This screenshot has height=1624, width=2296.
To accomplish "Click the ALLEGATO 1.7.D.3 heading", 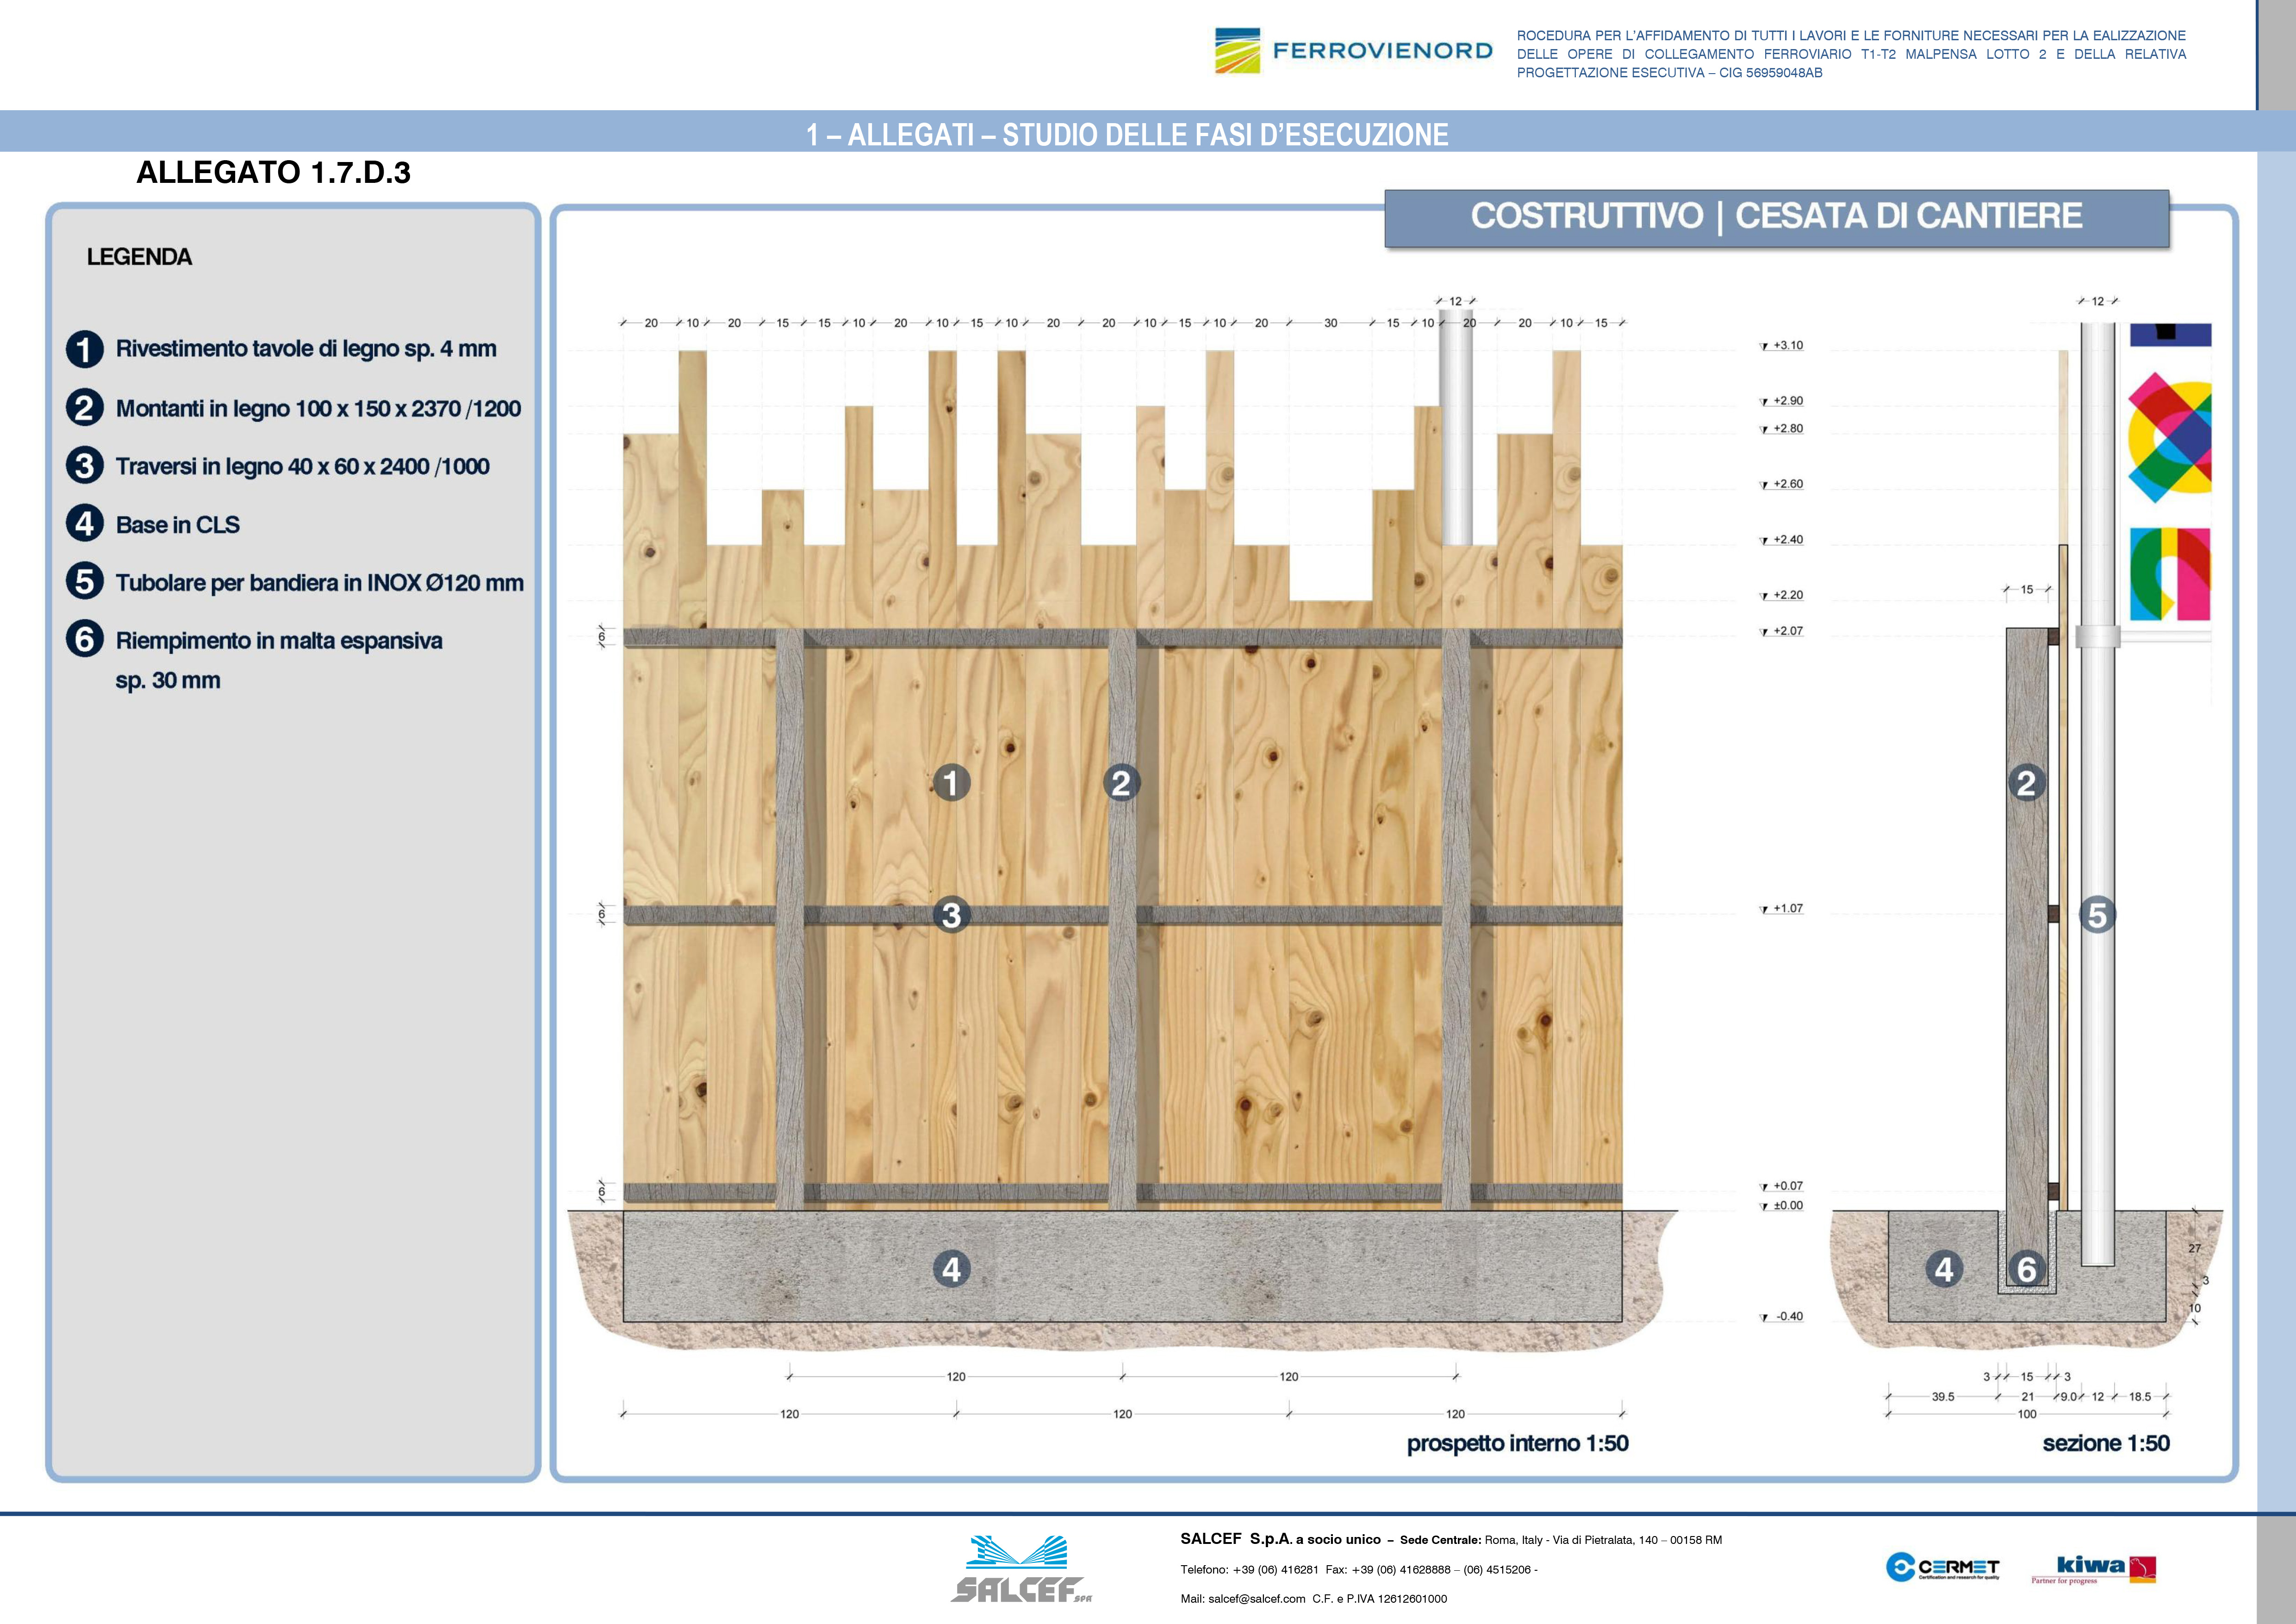I will coord(273,173).
